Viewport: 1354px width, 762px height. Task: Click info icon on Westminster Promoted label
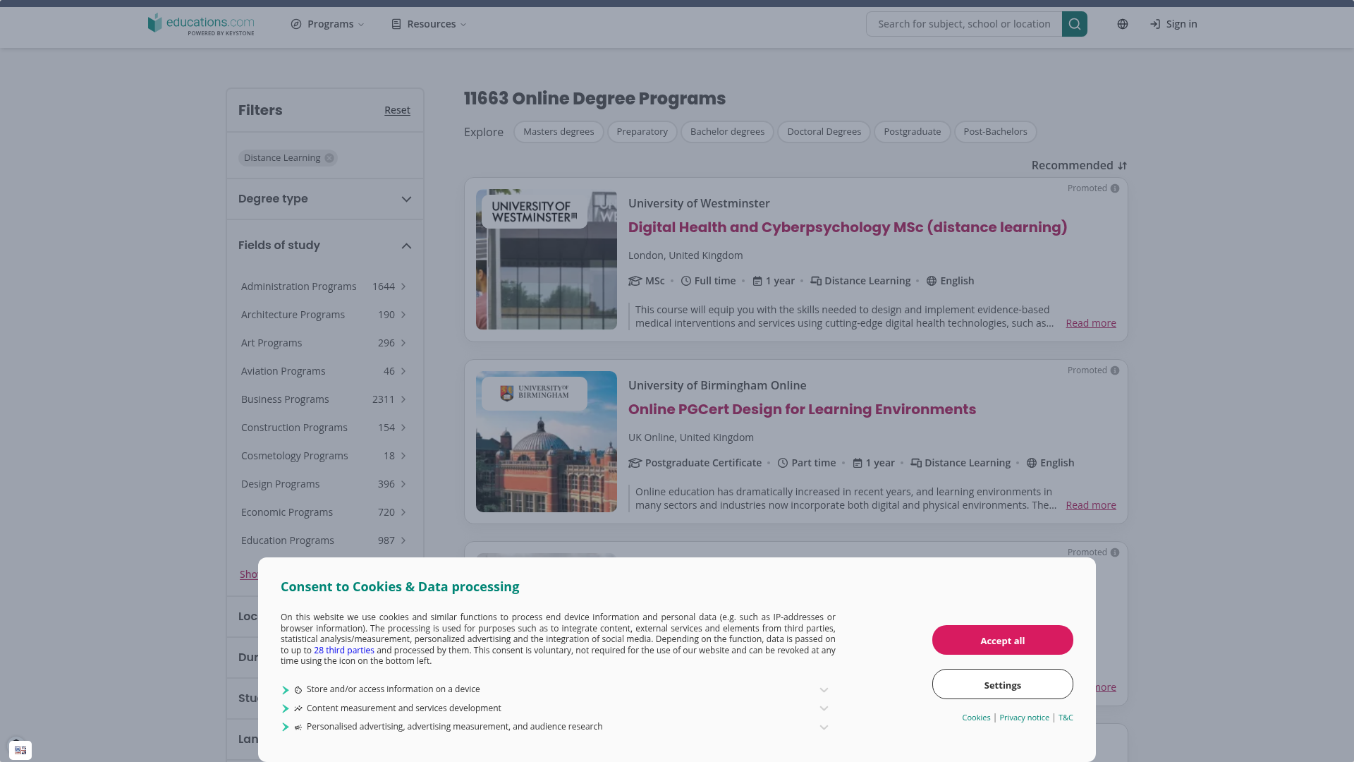coord(1115,188)
